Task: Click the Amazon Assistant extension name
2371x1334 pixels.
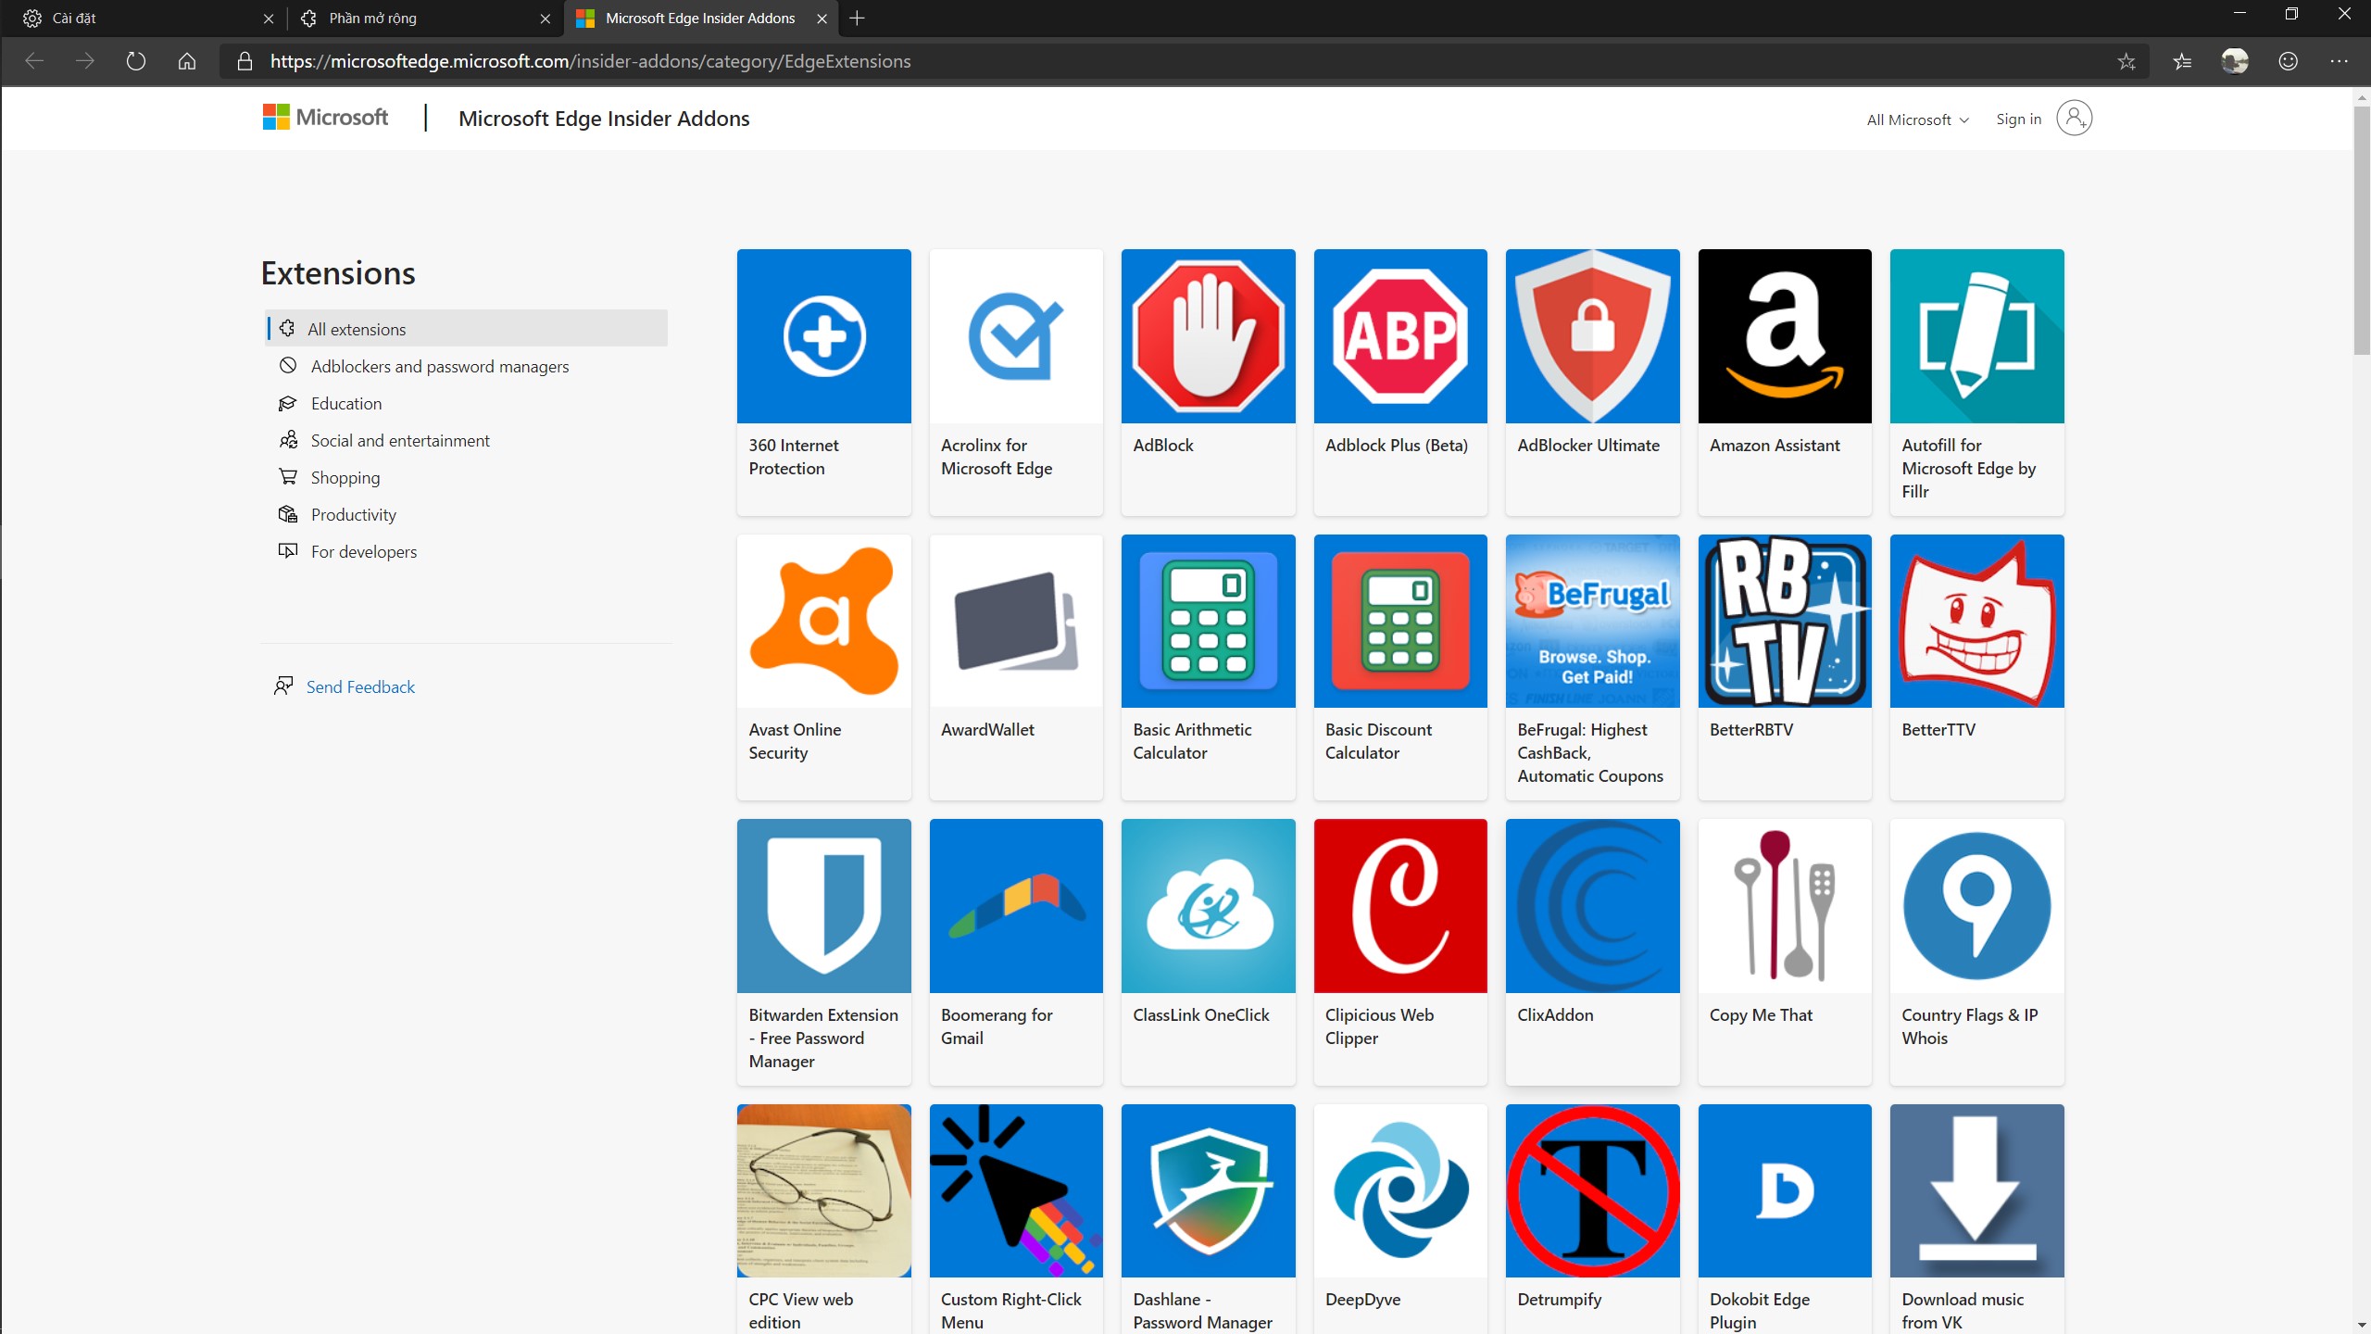Action: [x=1775, y=446]
